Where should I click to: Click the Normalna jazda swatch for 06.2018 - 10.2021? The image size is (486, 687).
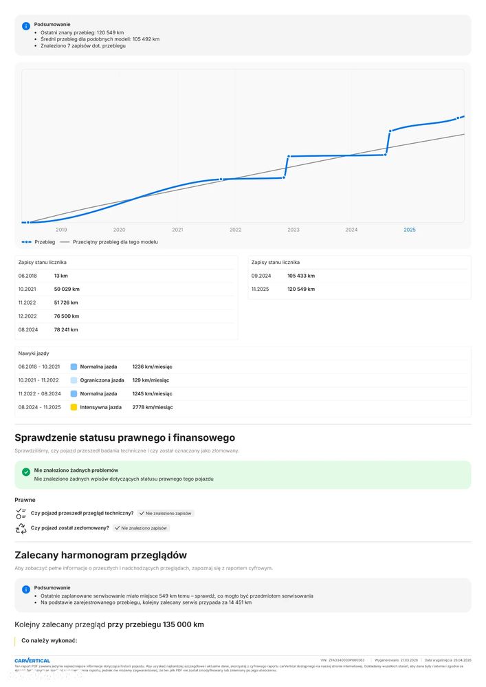tap(74, 367)
